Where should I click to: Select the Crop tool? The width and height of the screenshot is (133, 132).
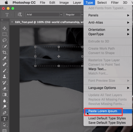4,52
